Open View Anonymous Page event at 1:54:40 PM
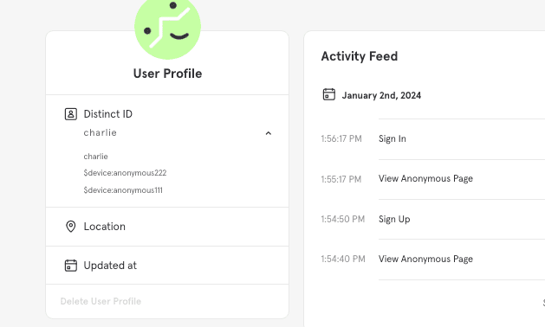545x327 pixels. pos(425,260)
